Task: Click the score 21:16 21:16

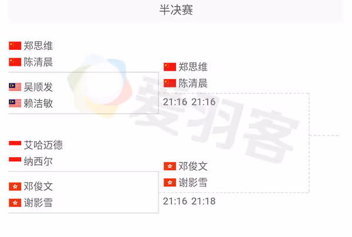Action: point(189,102)
